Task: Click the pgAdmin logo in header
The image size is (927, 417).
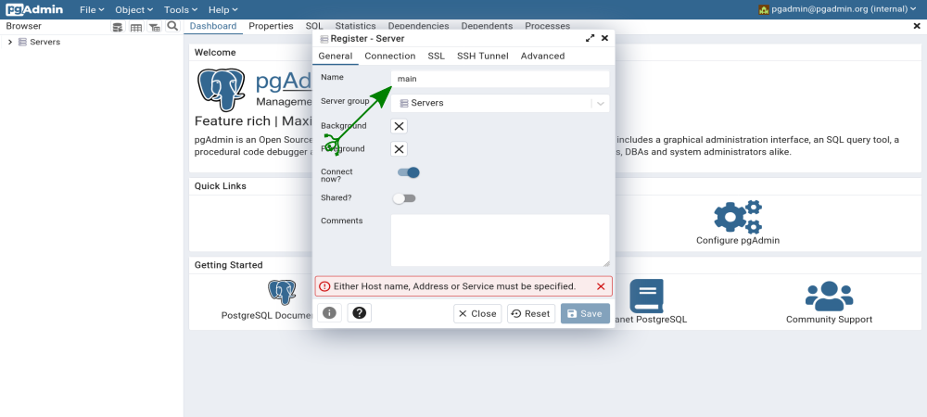Action: click(x=34, y=9)
